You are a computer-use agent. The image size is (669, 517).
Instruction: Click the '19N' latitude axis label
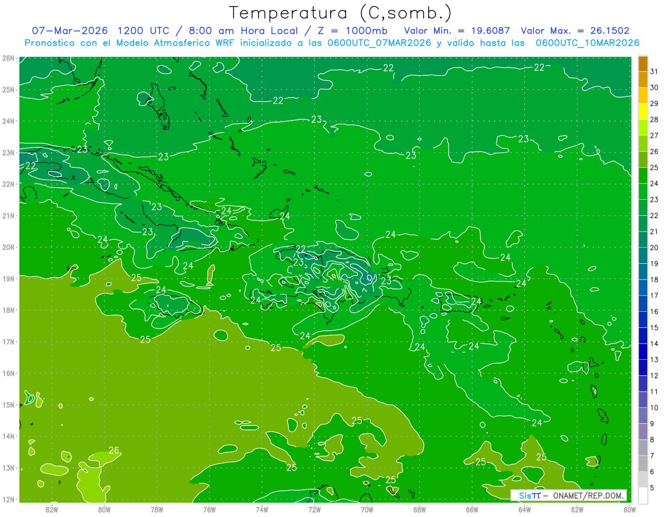(x=8, y=279)
